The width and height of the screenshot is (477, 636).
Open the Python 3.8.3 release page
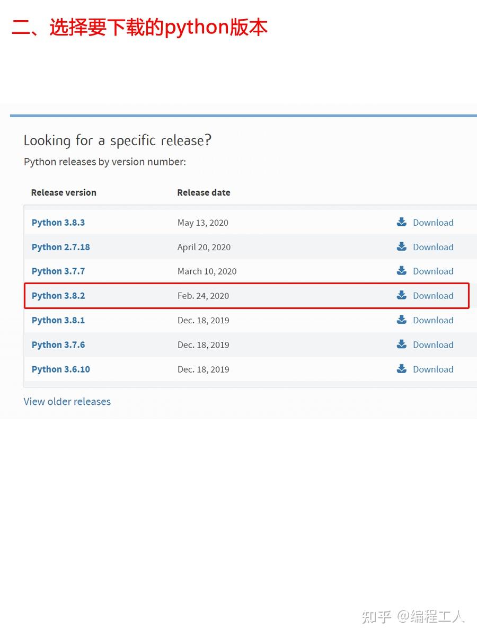pos(58,223)
